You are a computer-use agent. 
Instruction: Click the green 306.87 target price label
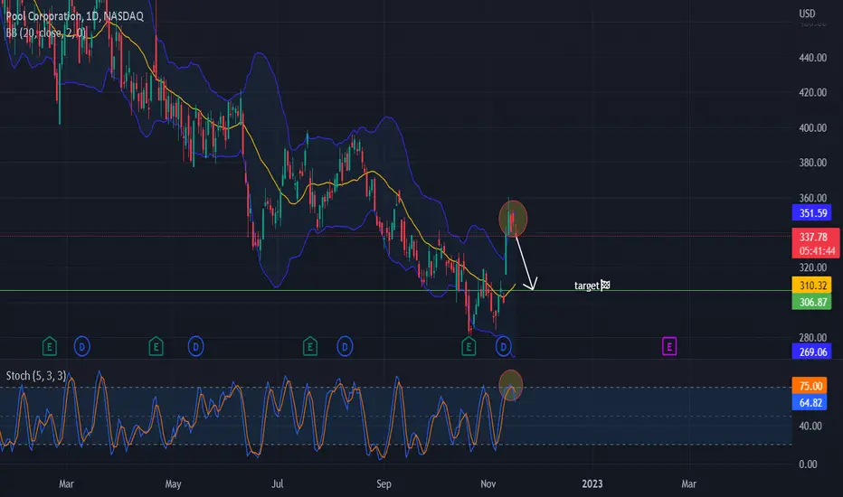tap(812, 302)
